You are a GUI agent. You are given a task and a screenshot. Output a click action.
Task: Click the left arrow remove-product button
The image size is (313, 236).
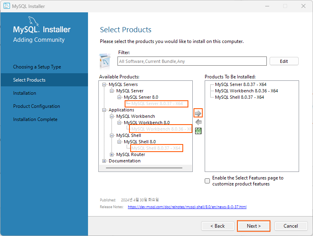point(198,122)
